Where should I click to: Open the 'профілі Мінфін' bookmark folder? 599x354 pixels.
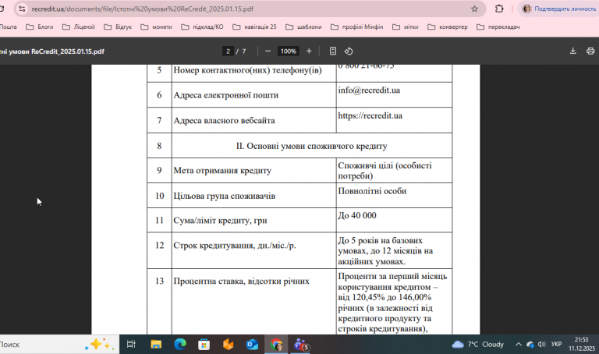pos(357,27)
